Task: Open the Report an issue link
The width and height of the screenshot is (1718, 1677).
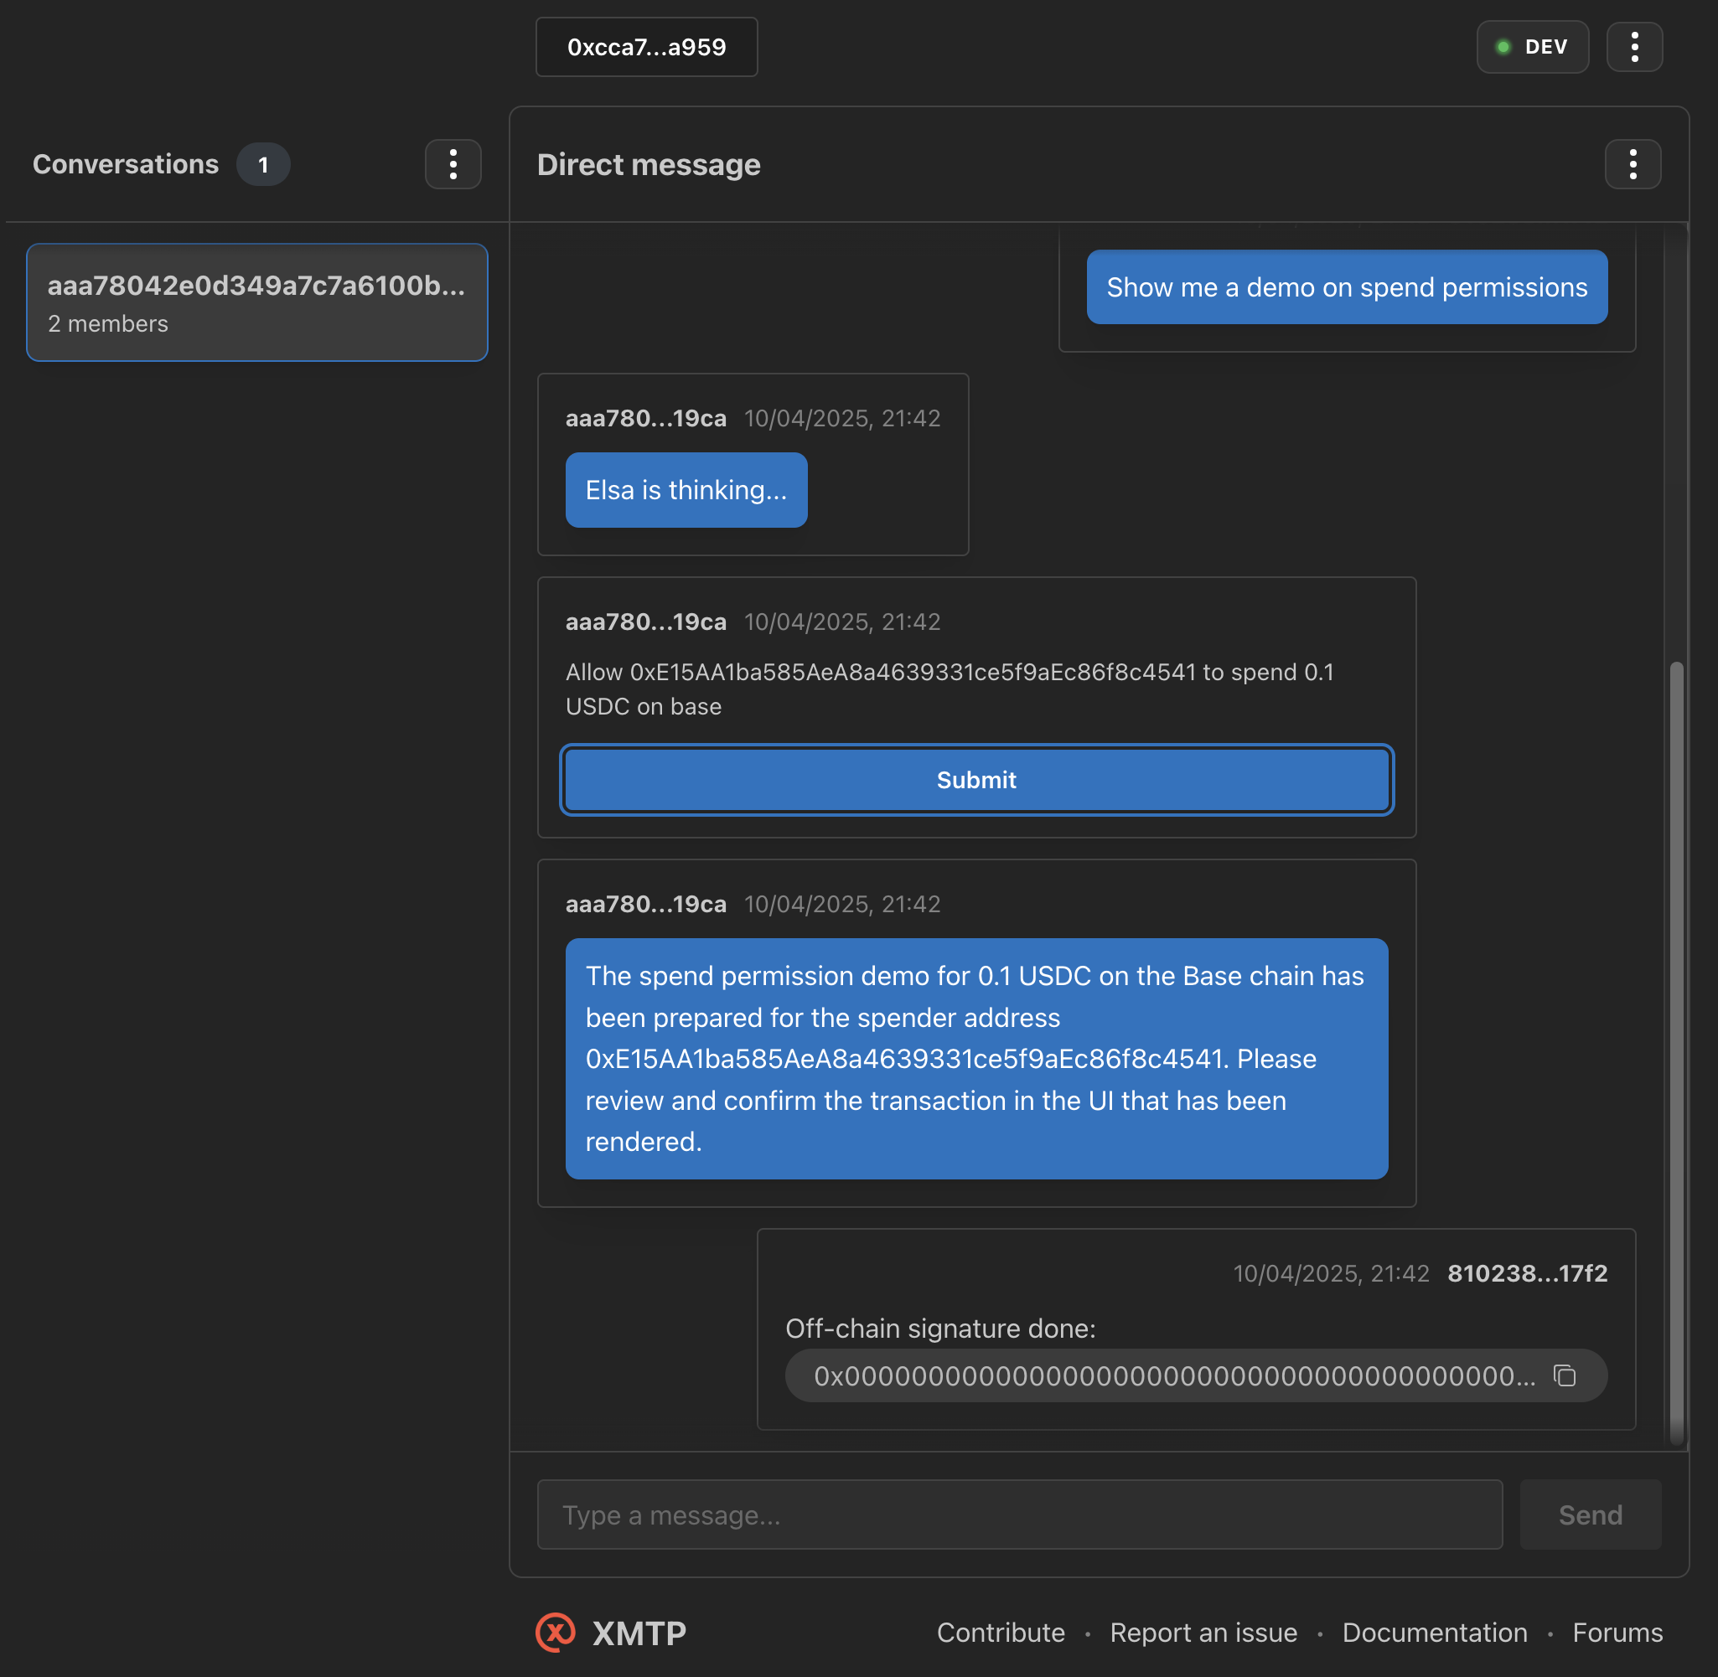Action: 1204,1632
